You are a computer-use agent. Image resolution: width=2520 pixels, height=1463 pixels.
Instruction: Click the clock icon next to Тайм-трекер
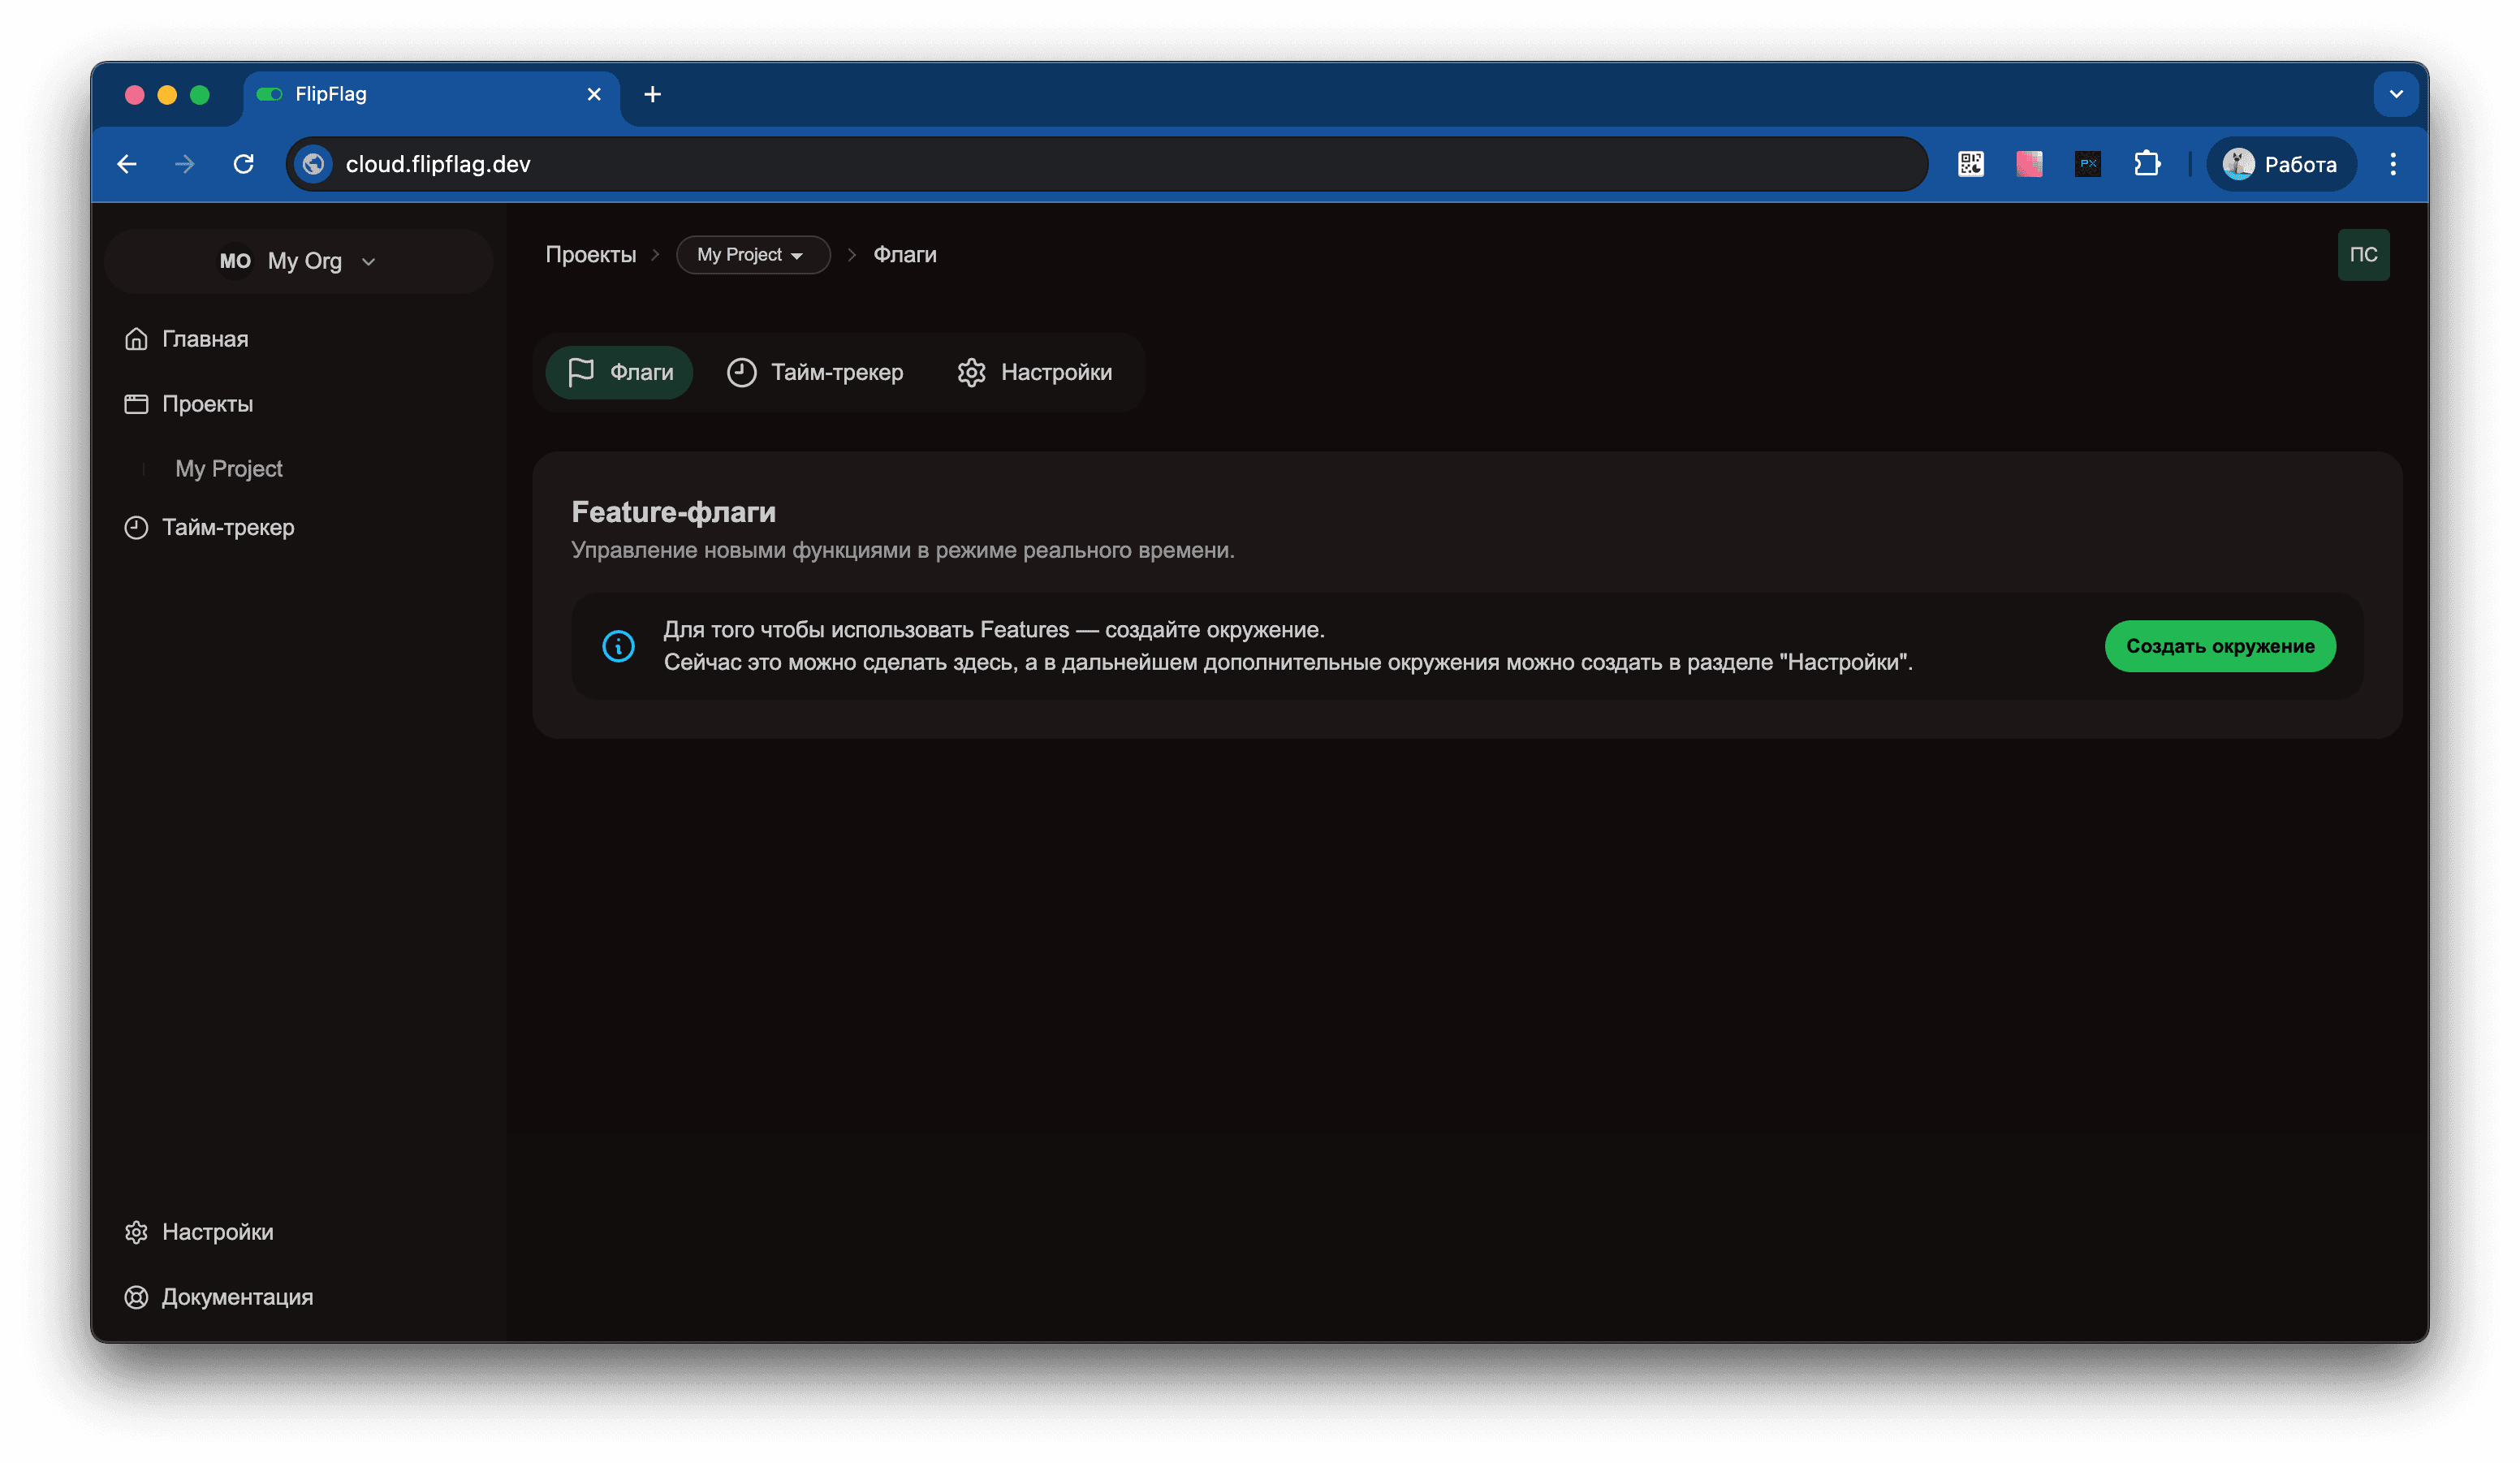click(x=137, y=527)
